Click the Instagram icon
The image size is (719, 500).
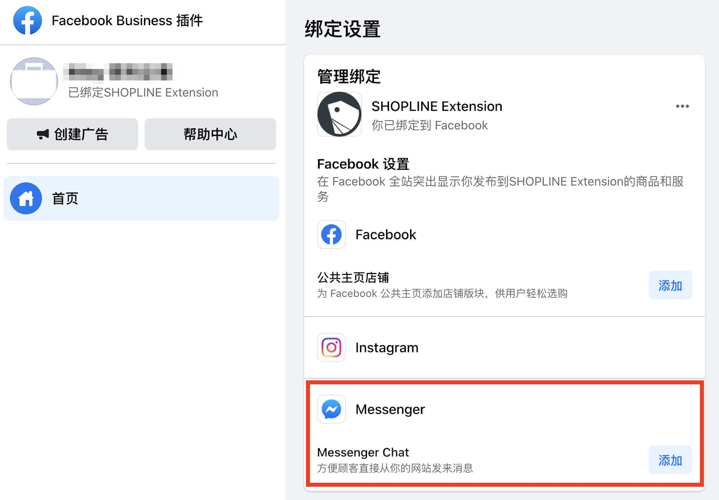[x=331, y=347]
